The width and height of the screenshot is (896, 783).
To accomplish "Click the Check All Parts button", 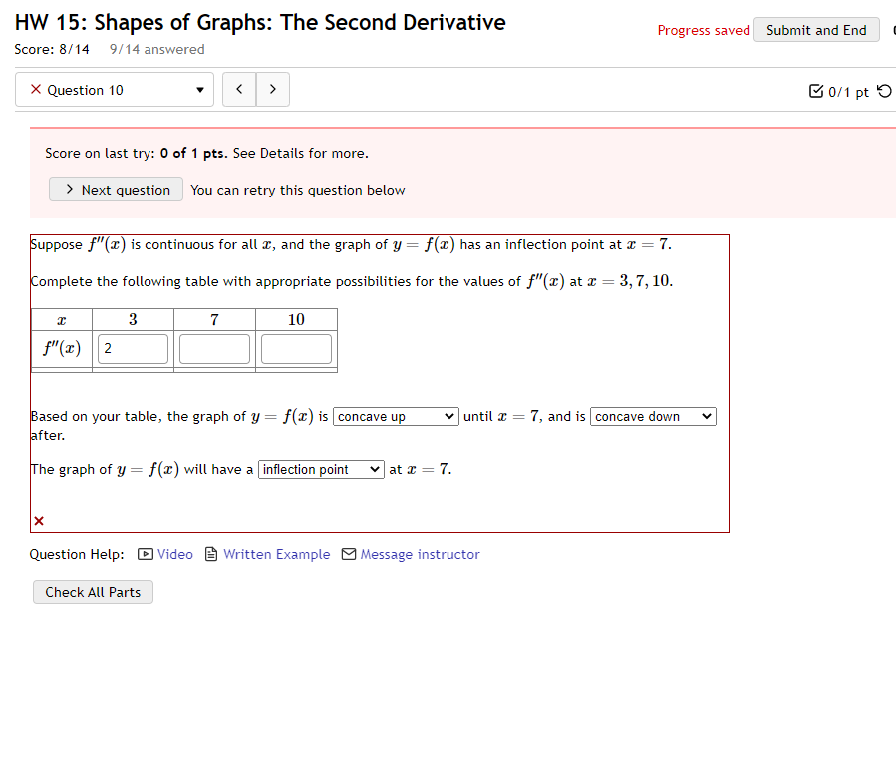I will tap(92, 591).
